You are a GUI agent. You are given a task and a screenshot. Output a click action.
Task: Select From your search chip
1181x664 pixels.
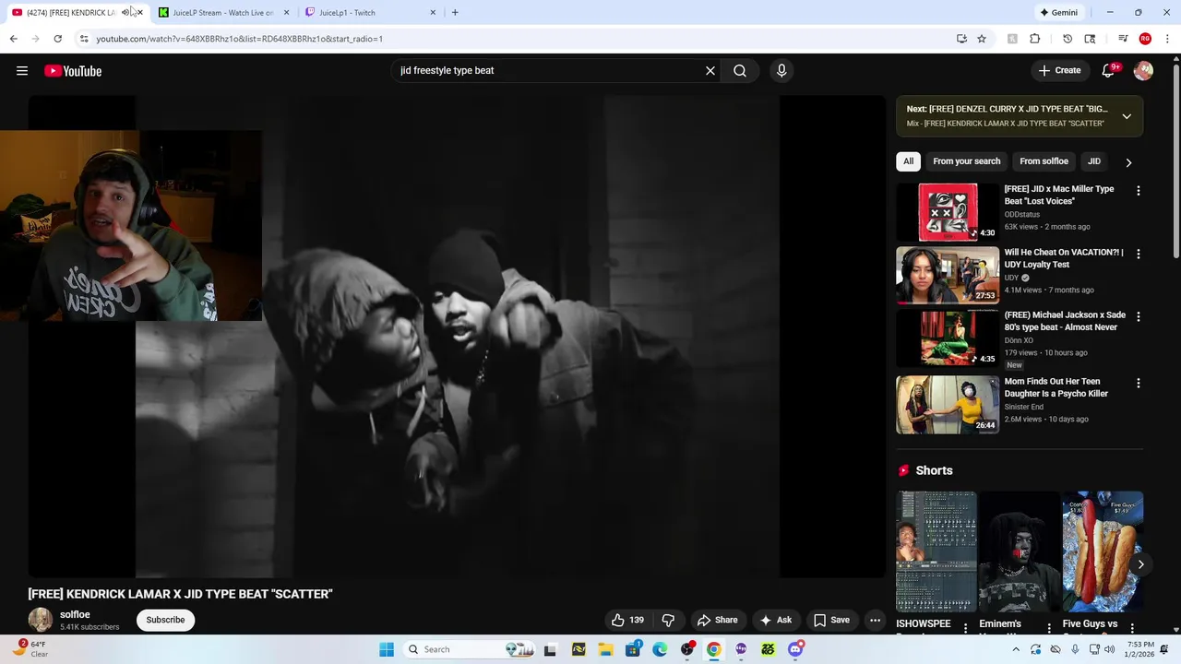click(966, 161)
